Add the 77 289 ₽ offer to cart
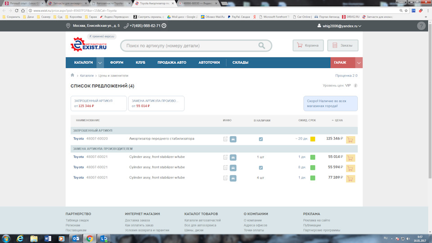 pyautogui.click(x=350, y=179)
